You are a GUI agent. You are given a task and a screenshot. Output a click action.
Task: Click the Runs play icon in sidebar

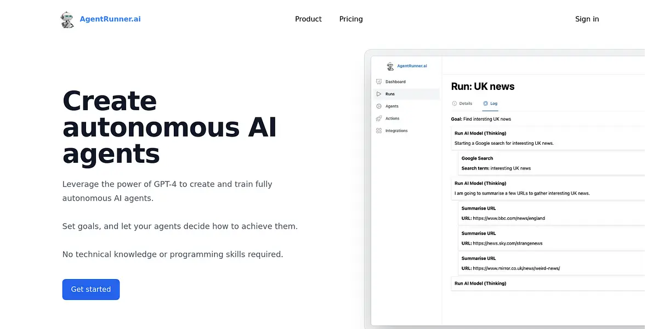(379, 94)
